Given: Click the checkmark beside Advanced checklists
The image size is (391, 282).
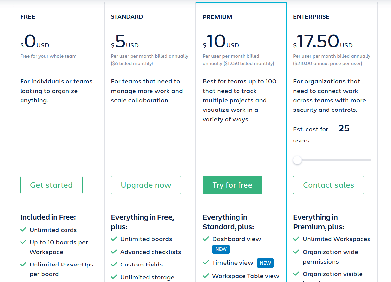Looking at the screenshot, I should click(114, 252).
